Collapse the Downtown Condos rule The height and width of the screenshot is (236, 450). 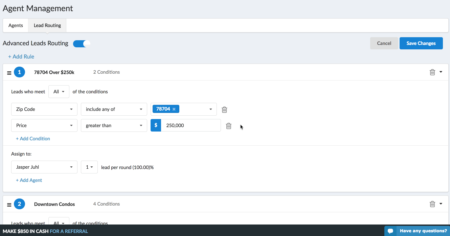(441, 204)
